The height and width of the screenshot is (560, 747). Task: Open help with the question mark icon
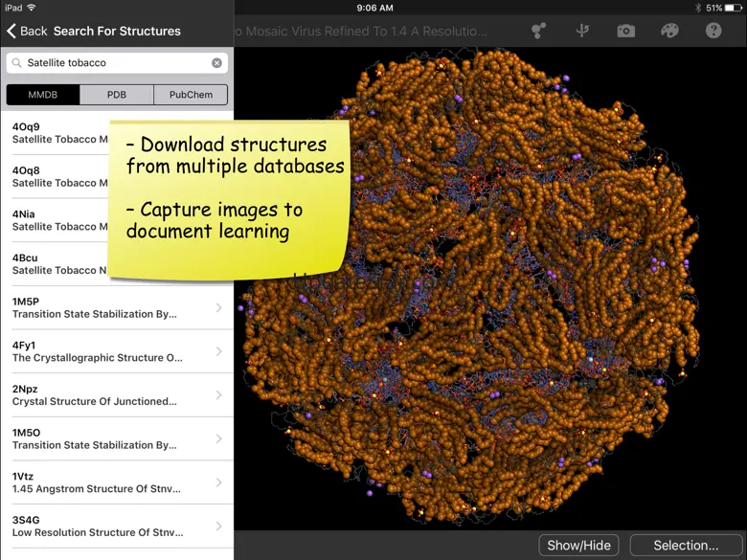(713, 31)
